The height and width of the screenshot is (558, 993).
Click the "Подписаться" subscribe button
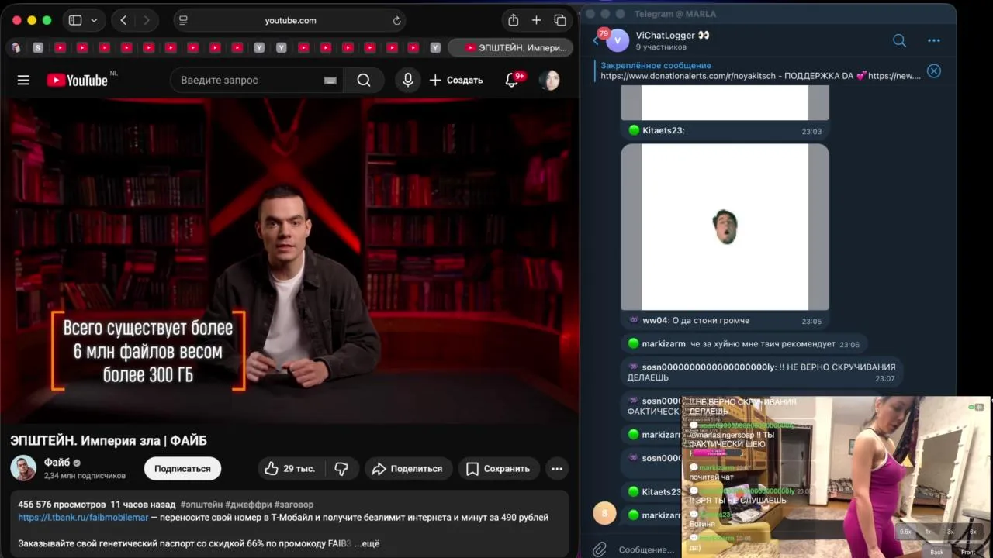pos(182,468)
